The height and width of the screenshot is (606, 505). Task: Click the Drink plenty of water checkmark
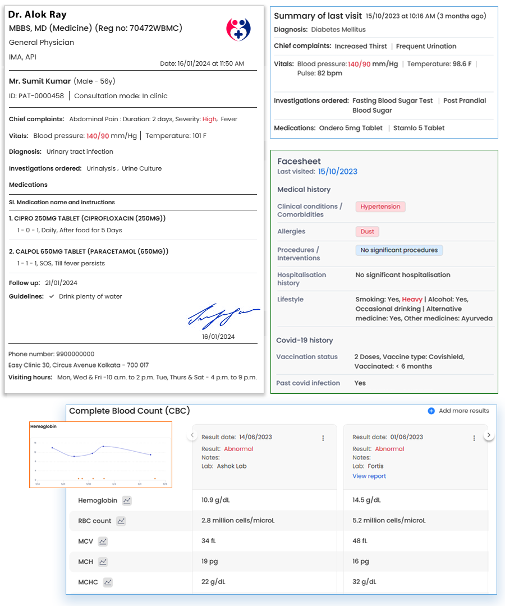[52, 296]
